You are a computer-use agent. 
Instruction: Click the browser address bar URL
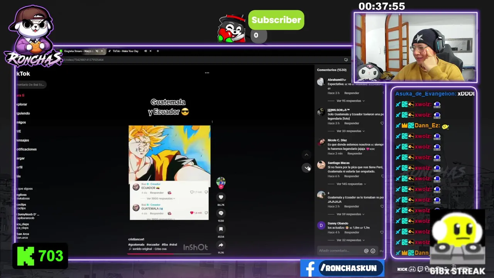coord(83,59)
